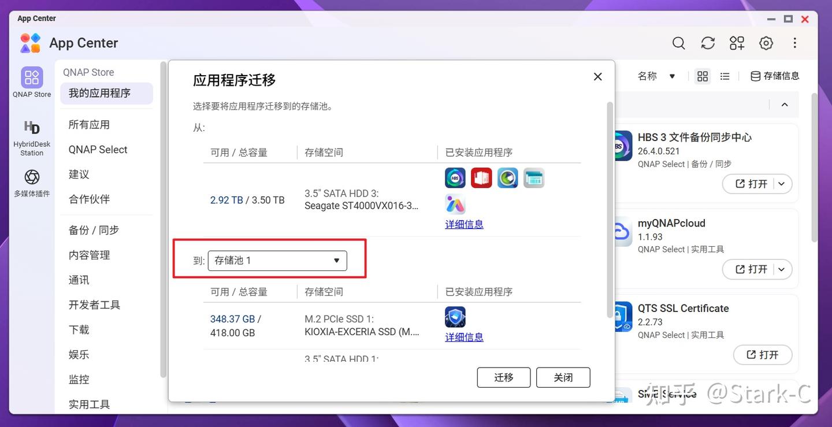Click the app list vertical scrollbar
This screenshot has height=427, width=832.
click(815, 166)
